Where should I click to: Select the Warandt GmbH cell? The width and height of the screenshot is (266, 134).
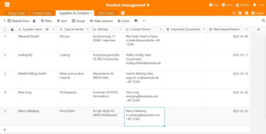point(37,42)
